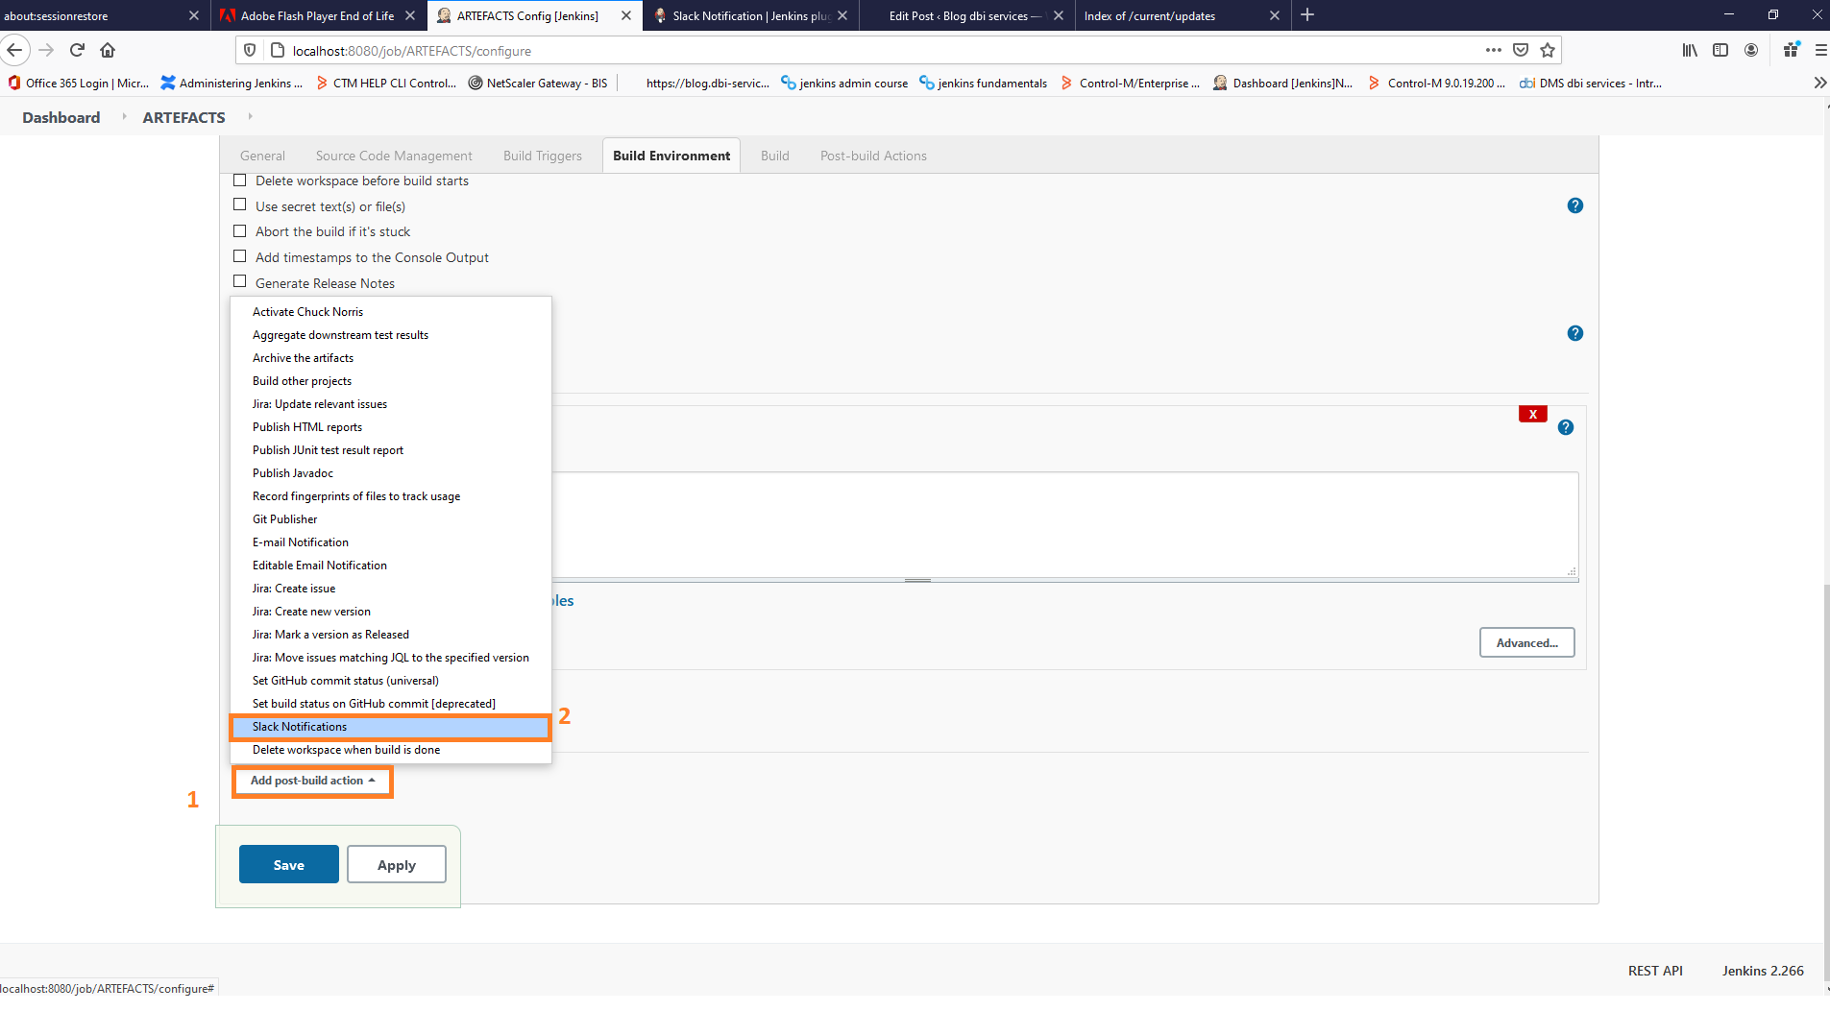The image size is (1830, 1035).
Task: Close the Index of /current/updates tab
Action: (x=1275, y=15)
